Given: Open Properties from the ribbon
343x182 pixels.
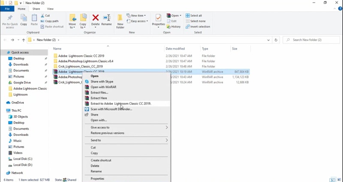Looking at the screenshot, I should (158, 21).
